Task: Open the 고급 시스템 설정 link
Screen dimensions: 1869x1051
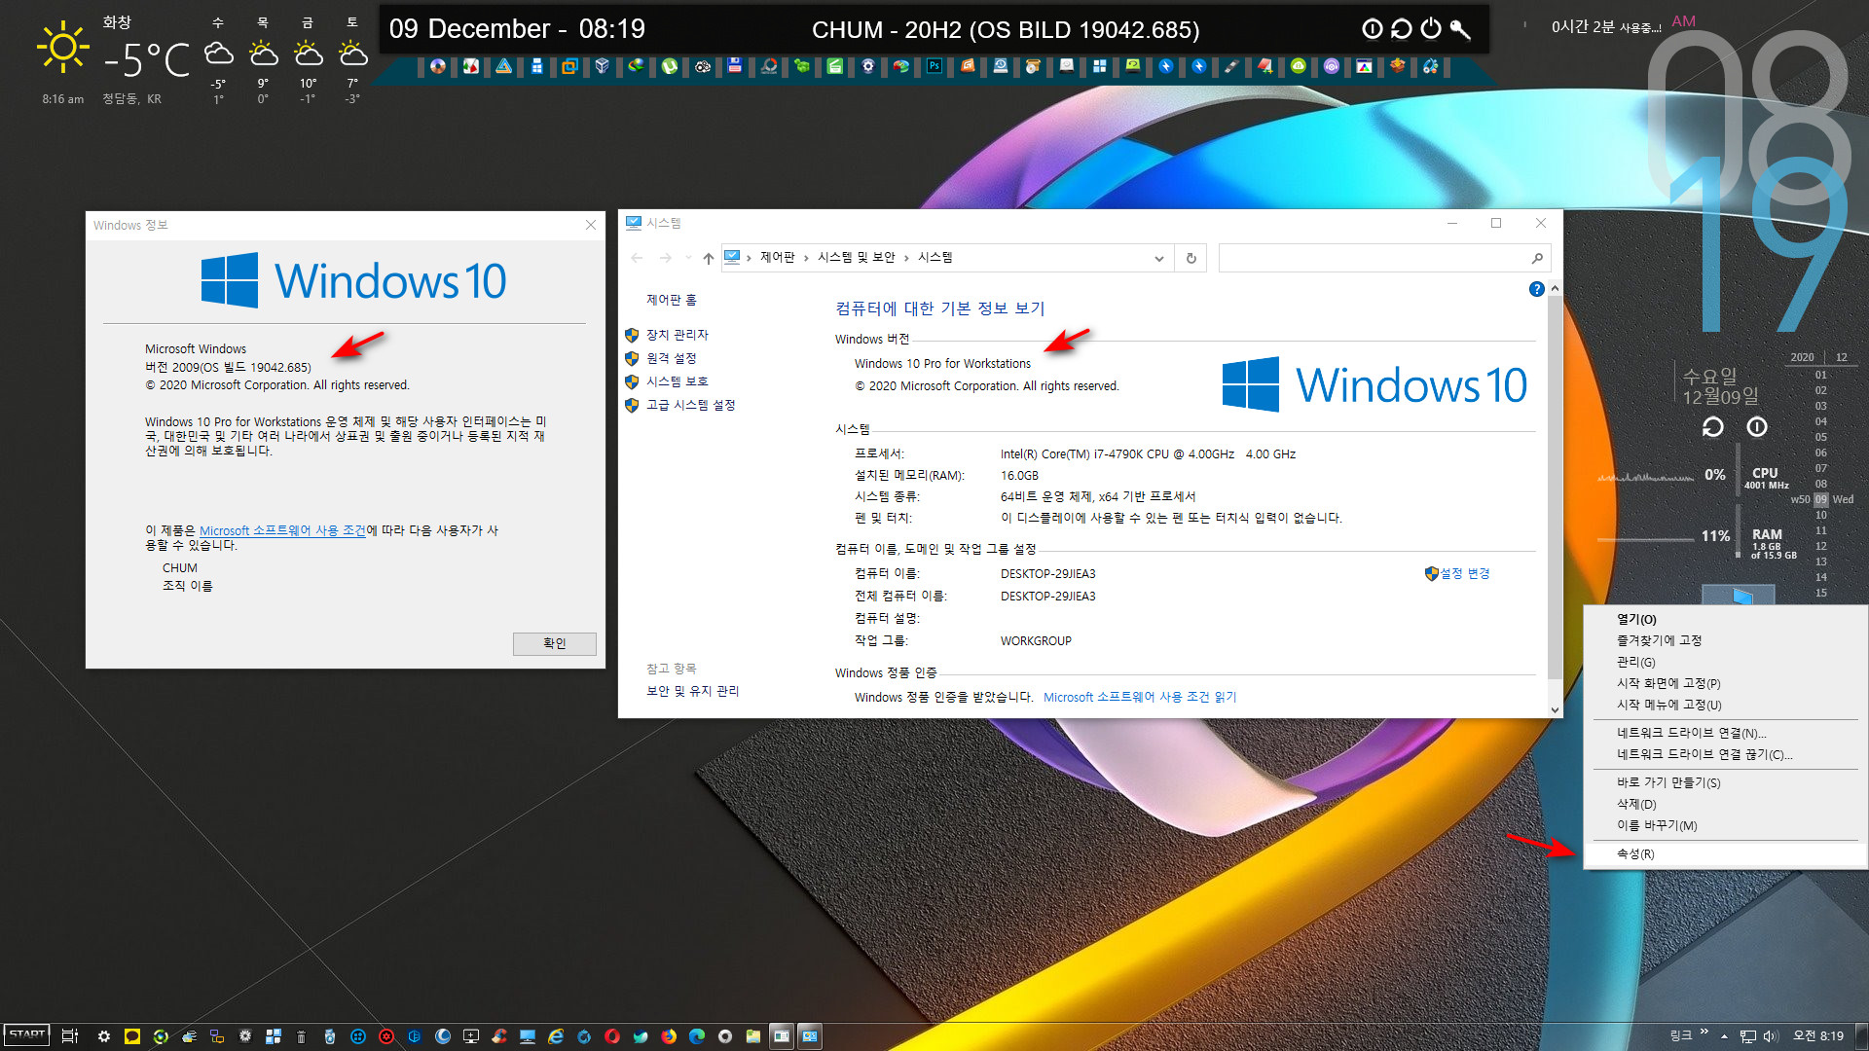Action: tap(690, 405)
